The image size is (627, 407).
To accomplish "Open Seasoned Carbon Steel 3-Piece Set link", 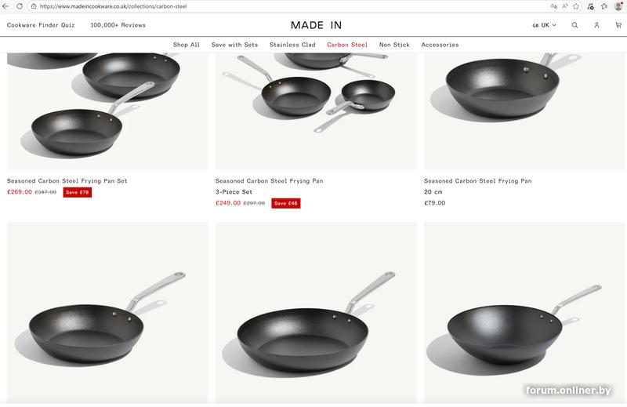I will pyautogui.click(x=269, y=181).
